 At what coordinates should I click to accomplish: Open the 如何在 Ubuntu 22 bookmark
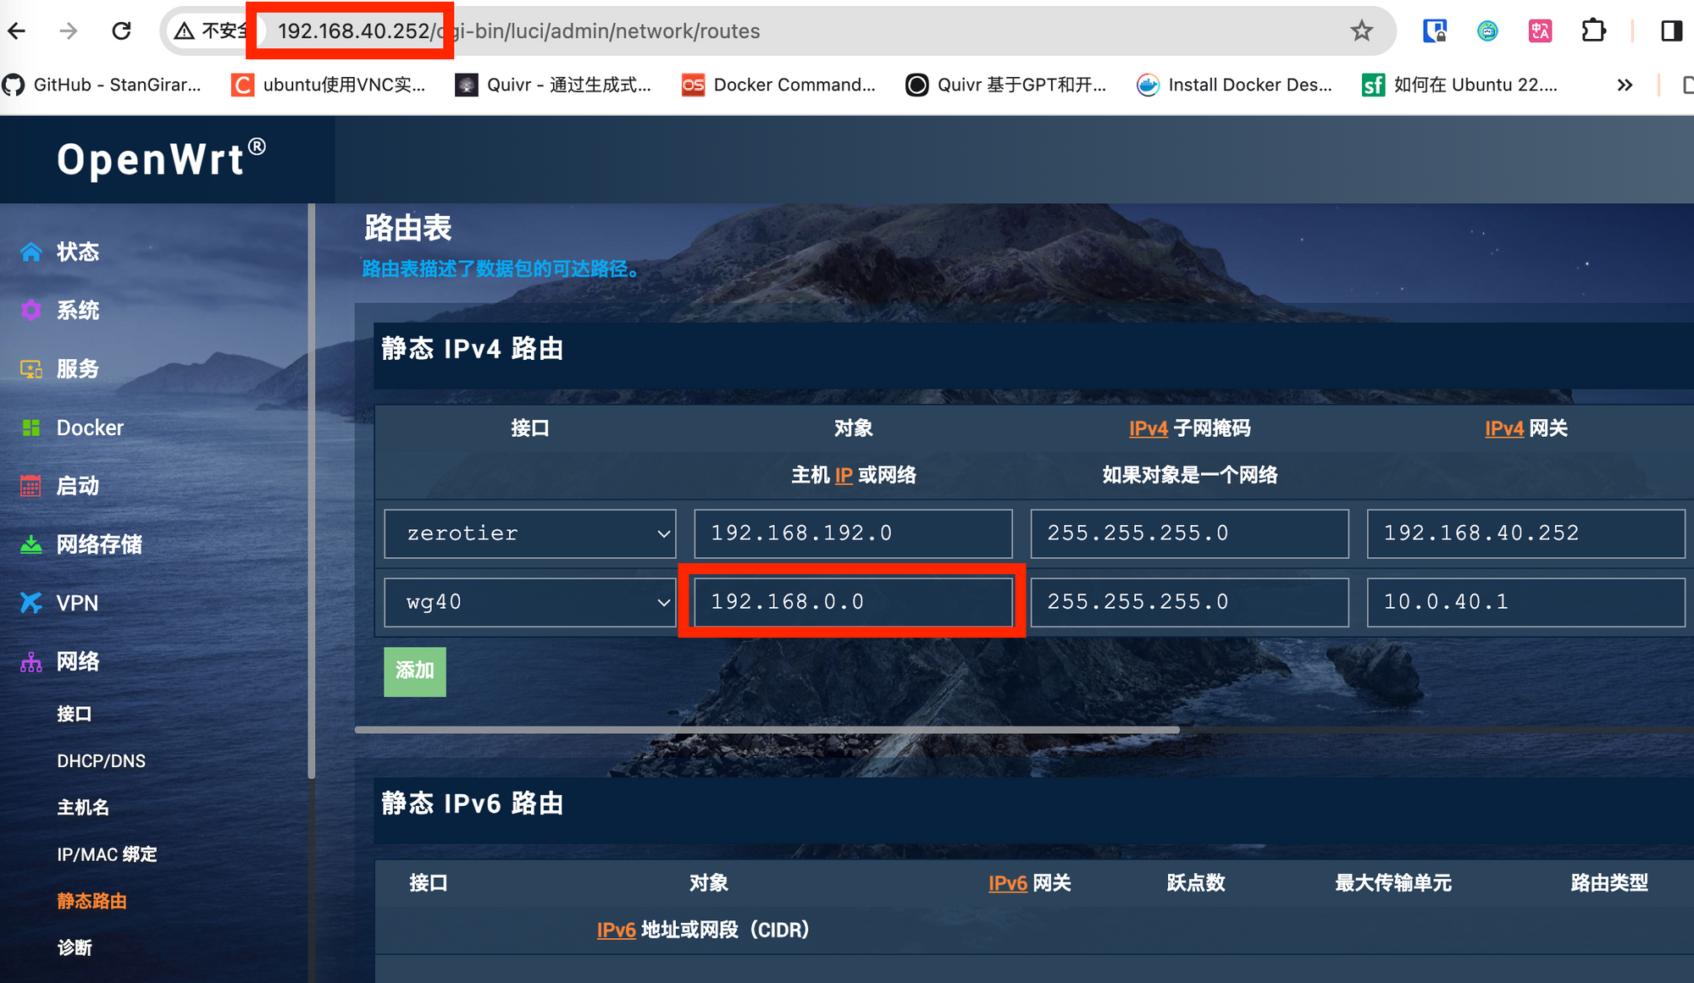click(x=1460, y=85)
